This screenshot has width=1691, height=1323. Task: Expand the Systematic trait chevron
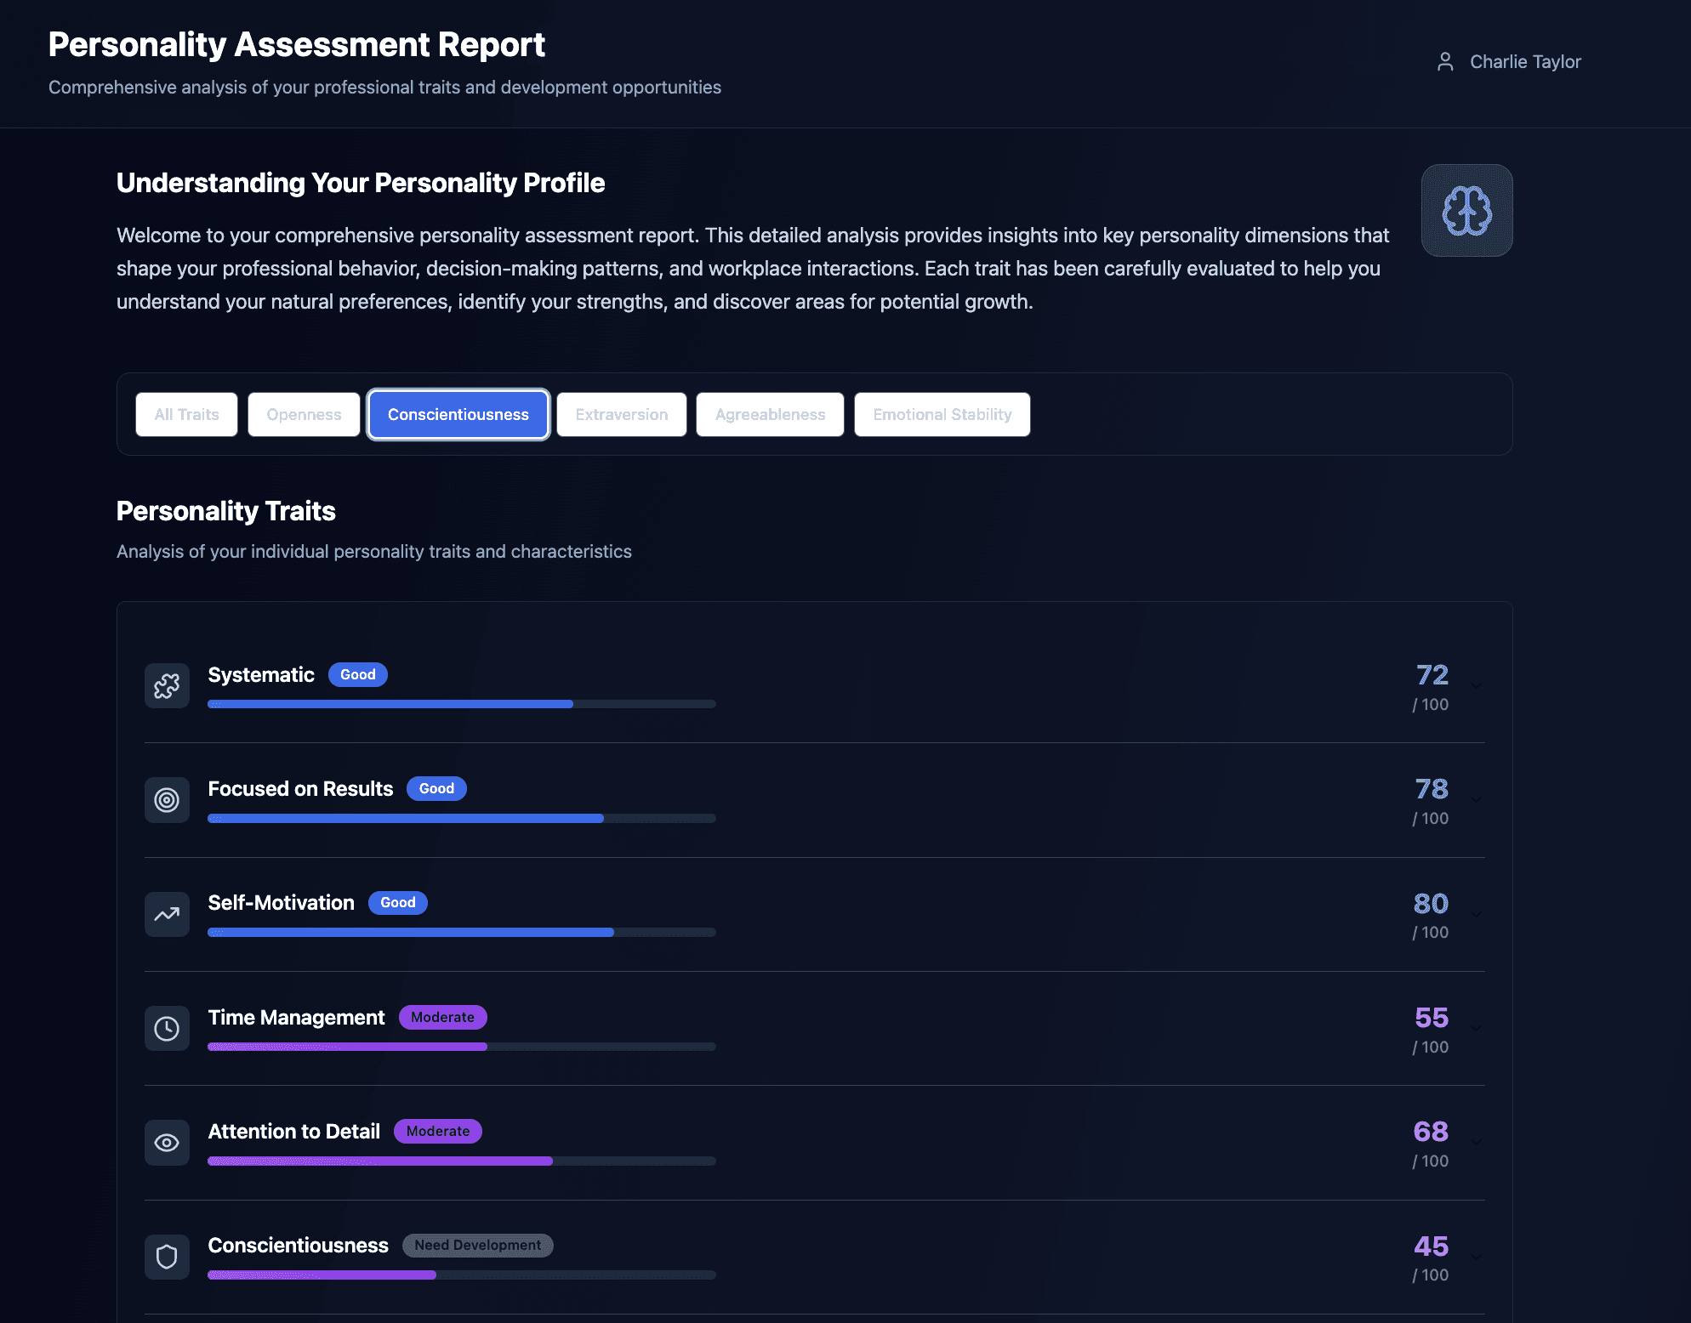point(1477,685)
